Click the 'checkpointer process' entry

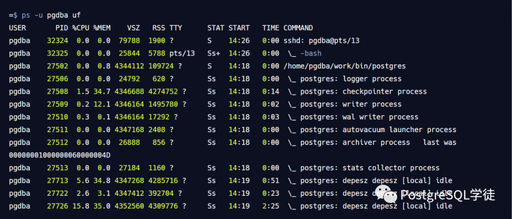[384, 91]
